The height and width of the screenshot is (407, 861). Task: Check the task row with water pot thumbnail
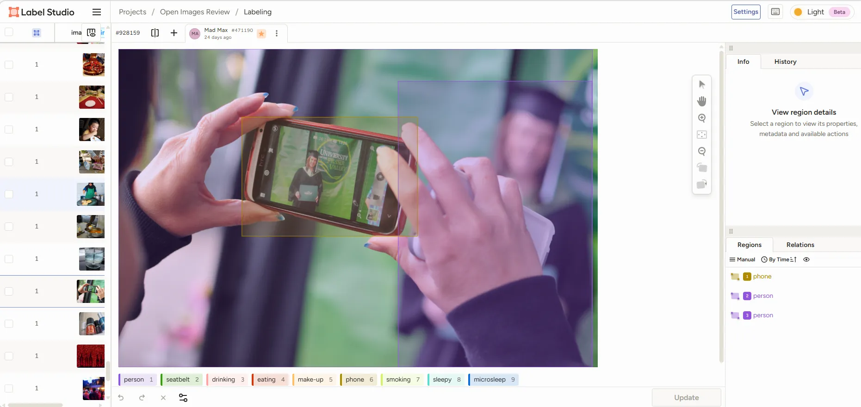(9, 259)
